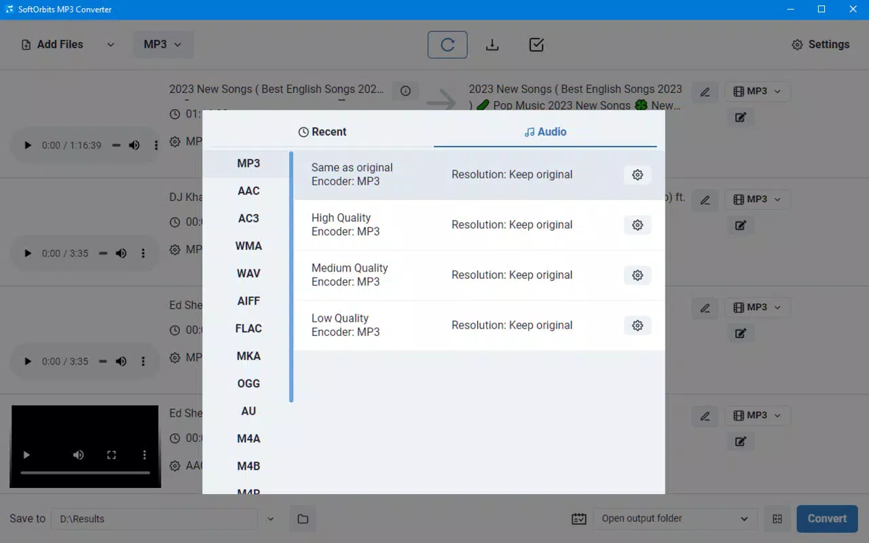This screenshot has height=543, width=869.
Task: Click pencil rename icon on third file row
Action: pyautogui.click(x=705, y=307)
